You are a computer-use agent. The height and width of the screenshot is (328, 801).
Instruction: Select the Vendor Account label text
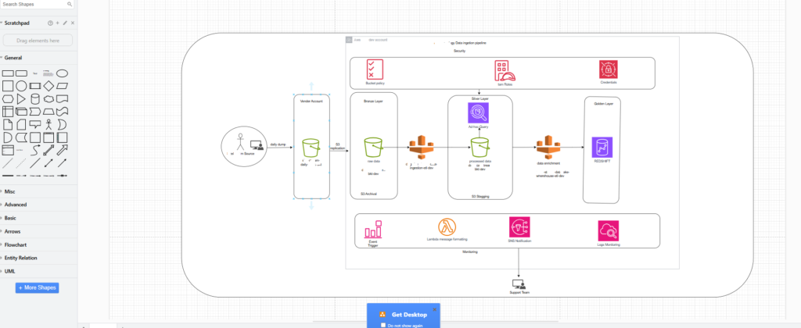(x=311, y=102)
